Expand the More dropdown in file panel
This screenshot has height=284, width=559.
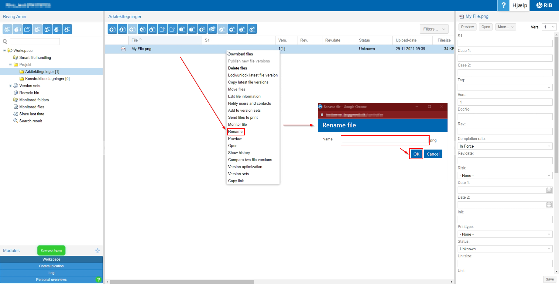pyautogui.click(x=505, y=27)
